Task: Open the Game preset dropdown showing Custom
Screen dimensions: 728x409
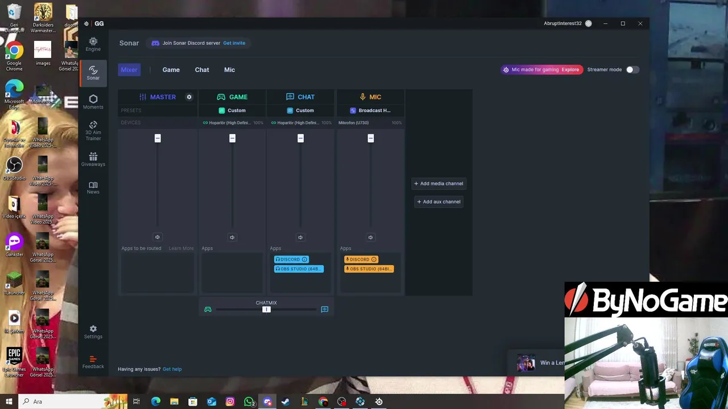Action: [232, 110]
